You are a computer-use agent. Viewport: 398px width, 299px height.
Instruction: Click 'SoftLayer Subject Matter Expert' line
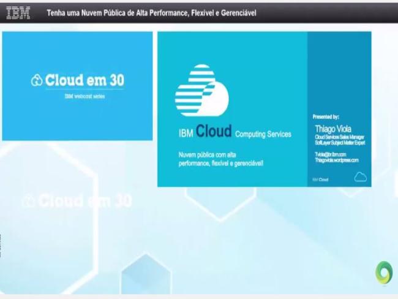[340, 143]
